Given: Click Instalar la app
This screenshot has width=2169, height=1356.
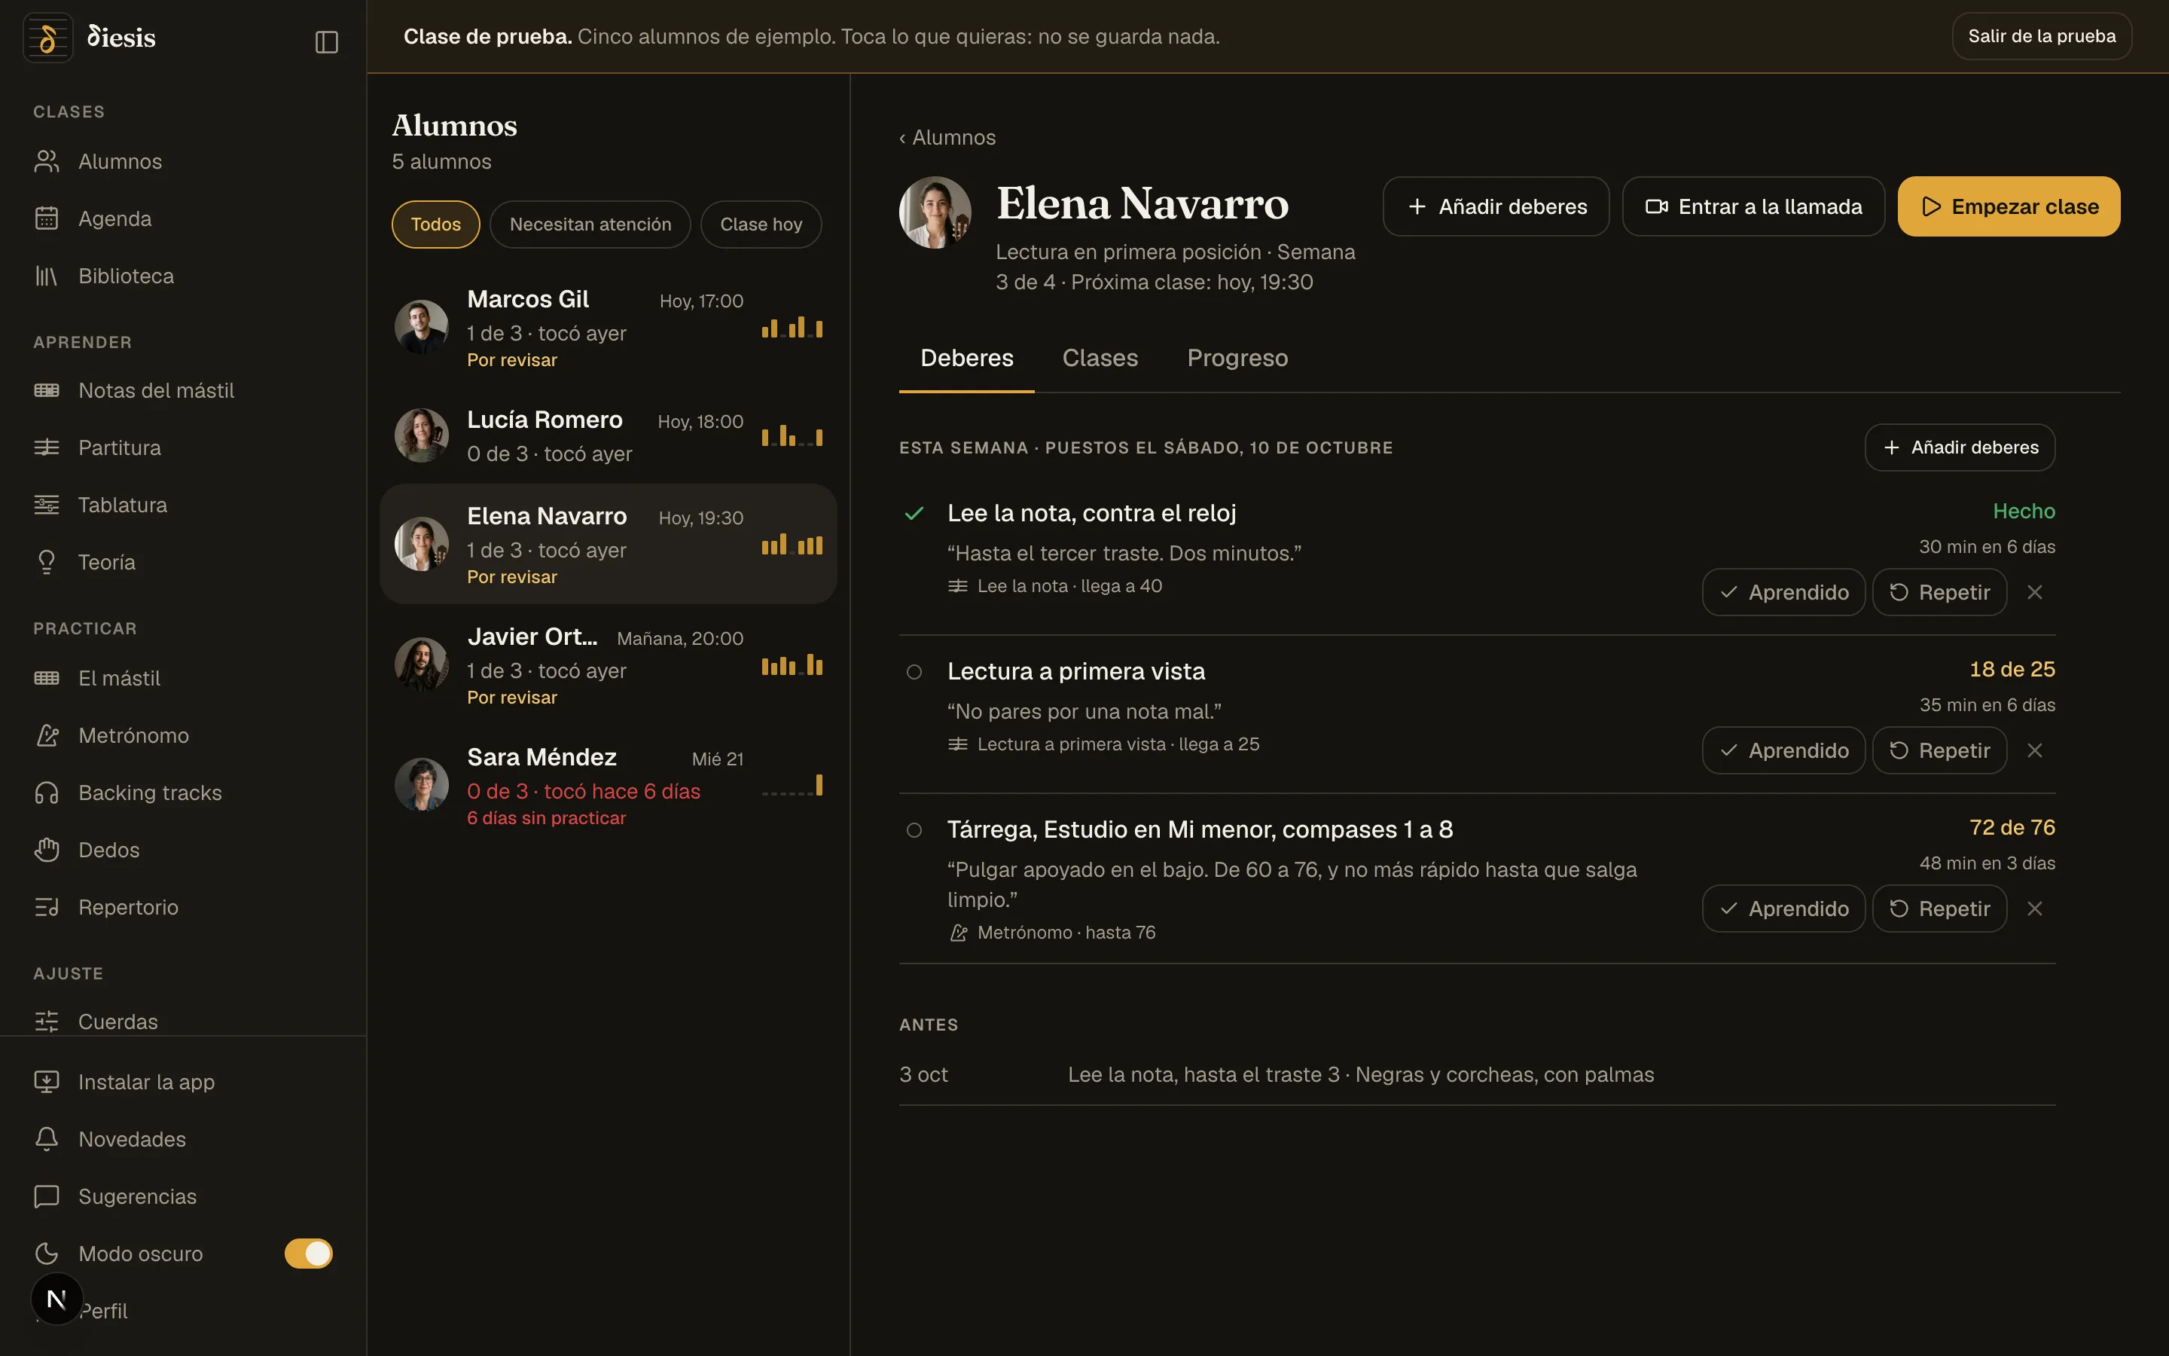Looking at the screenshot, I should click(183, 1082).
